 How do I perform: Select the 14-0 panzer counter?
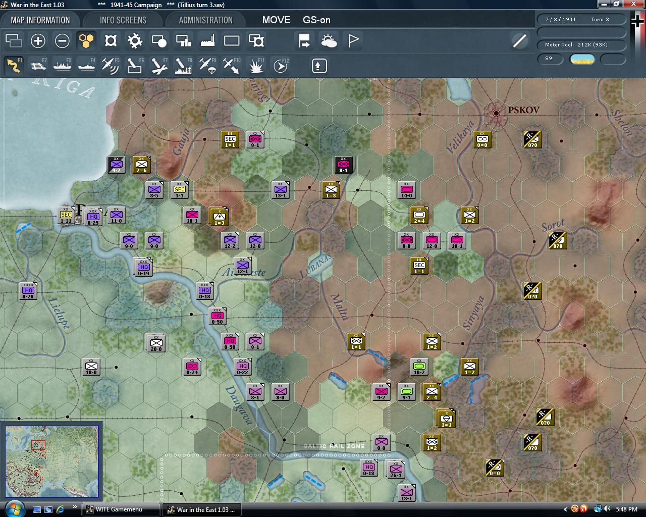click(x=406, y=190)
